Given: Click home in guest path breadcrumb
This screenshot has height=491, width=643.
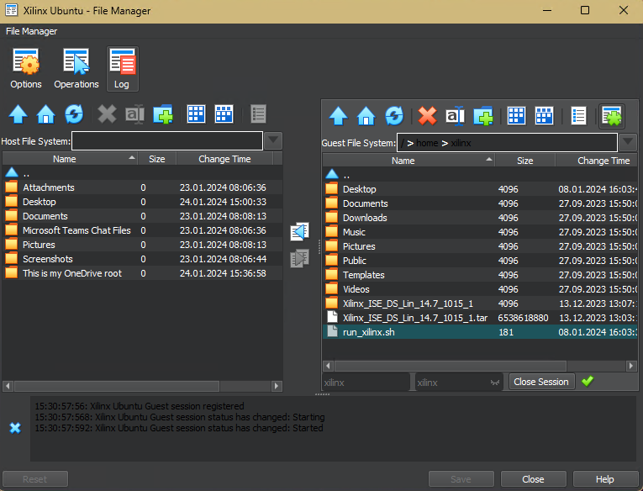Looking at the screenshot, I should [x=427, y=143].
